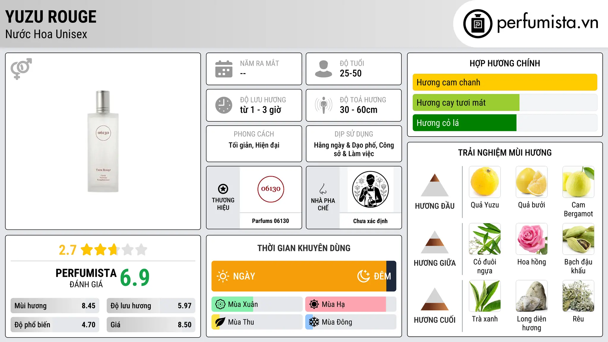
Task: Click the Parfums 06130 brand name
Action: tap(270, 221)
